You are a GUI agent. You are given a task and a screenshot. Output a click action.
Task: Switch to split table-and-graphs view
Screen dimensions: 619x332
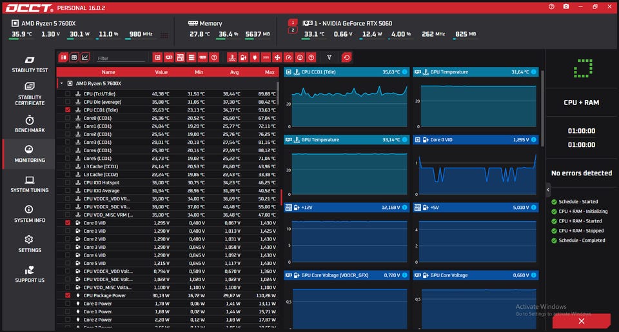click(x=63, y=57)
